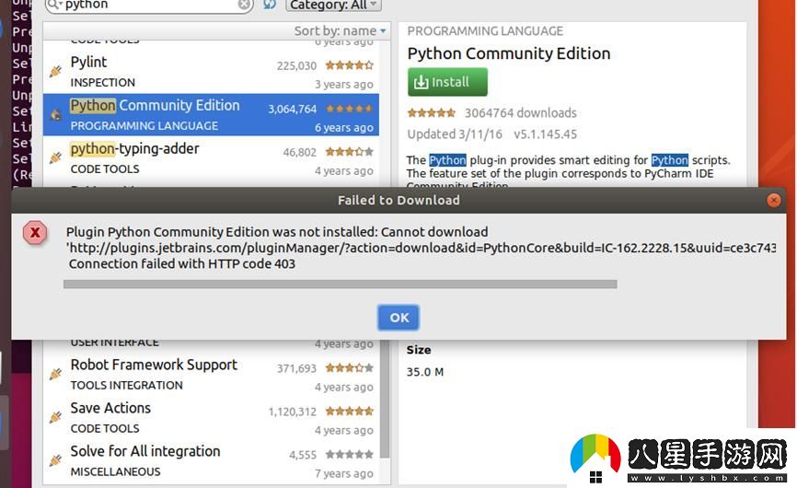This screenshot has width=797, height=488.
Task: Click Save Actions download count 1,120,312
Action: (293, 412)
